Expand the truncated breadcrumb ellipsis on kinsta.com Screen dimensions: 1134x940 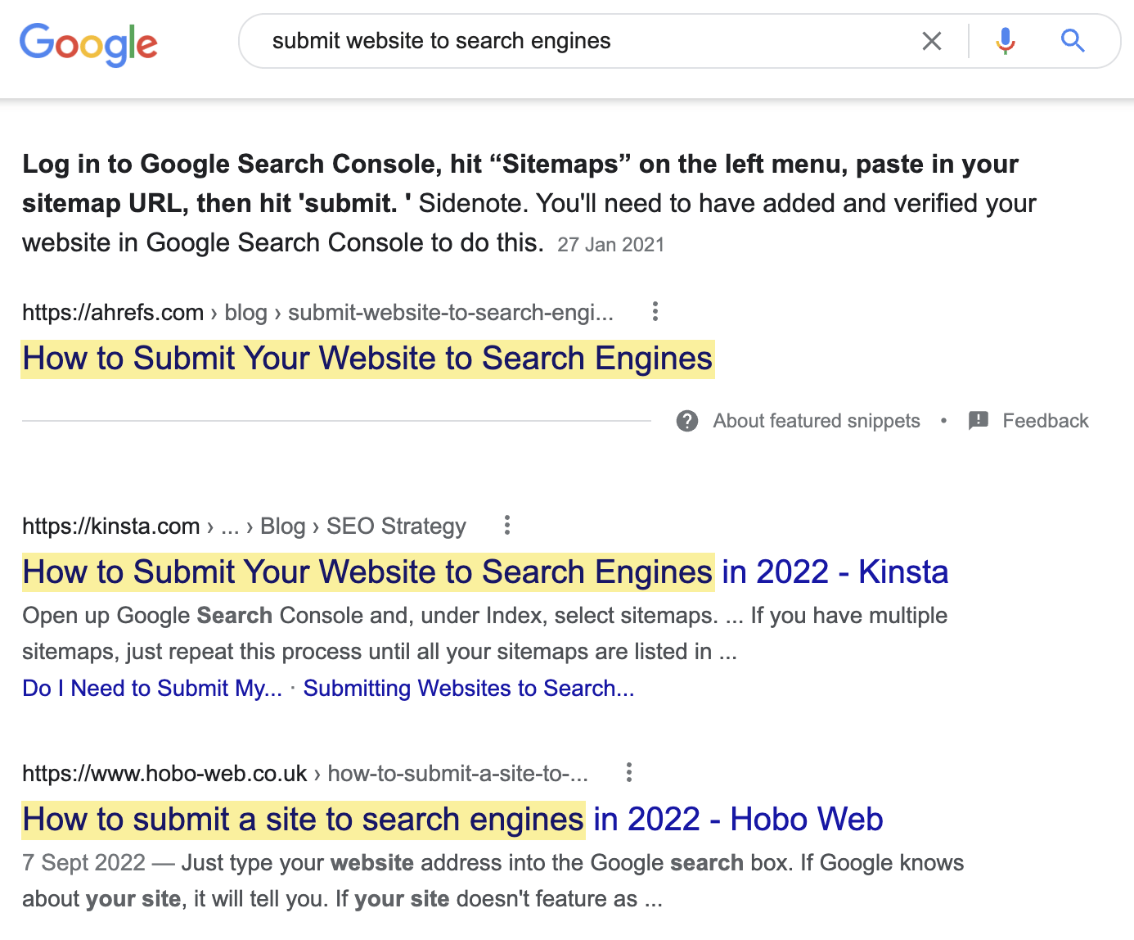pyautogui.click(x=230, y=526)
